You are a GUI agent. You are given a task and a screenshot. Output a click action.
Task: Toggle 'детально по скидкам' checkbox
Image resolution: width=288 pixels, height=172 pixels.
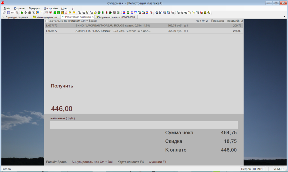[47, 21]
